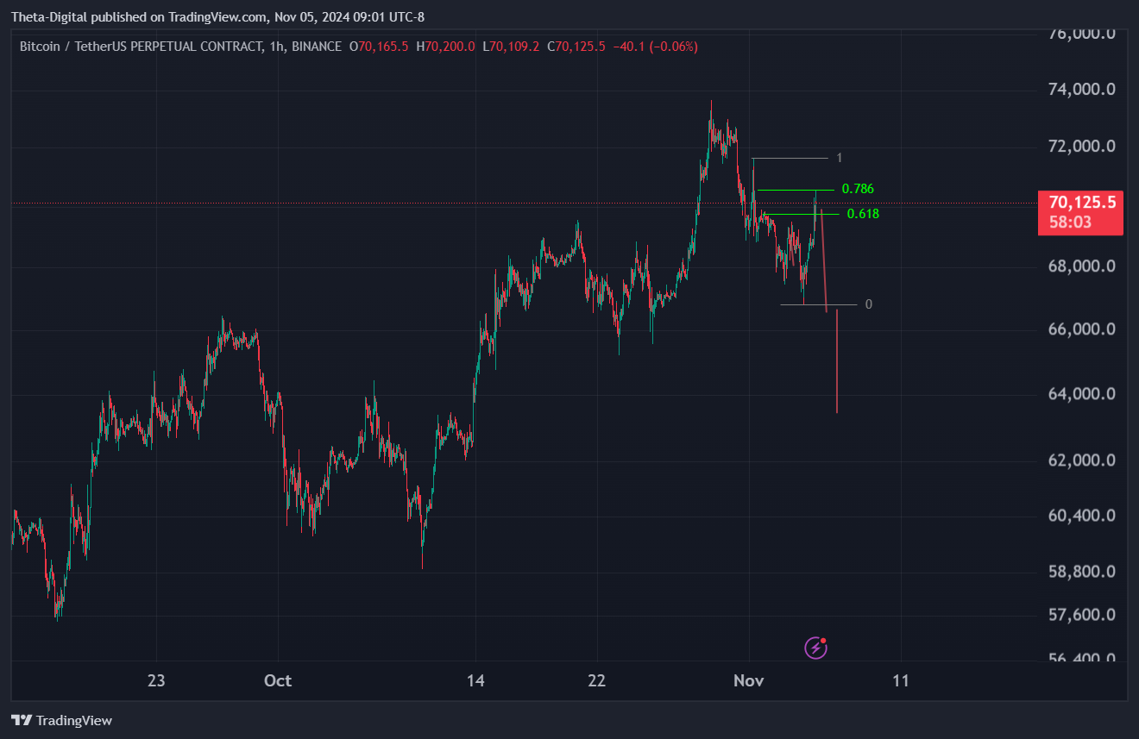The image size is (1139, 739).
Task: Select the 0.786 Fibonacci level label
Action: click(858, 189)
